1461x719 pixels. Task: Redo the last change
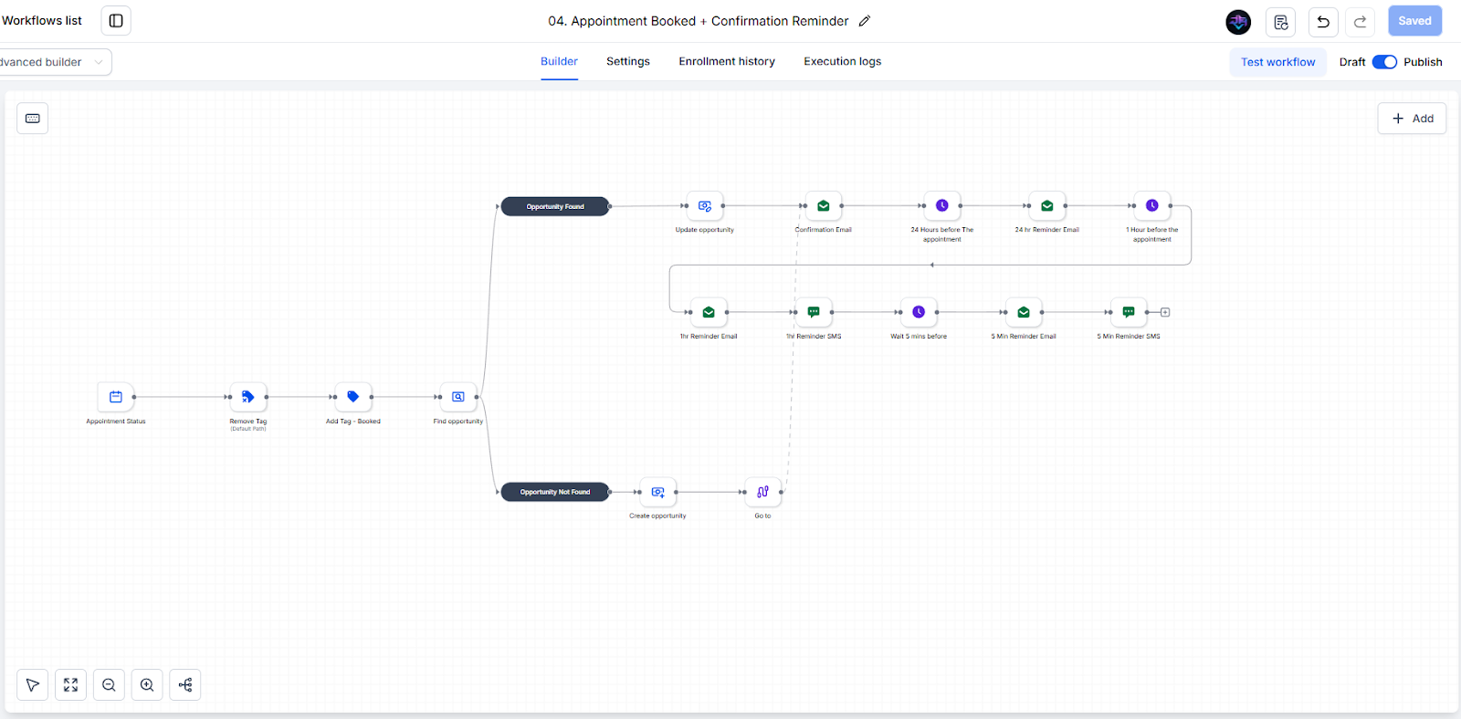tap(1361, 22)
